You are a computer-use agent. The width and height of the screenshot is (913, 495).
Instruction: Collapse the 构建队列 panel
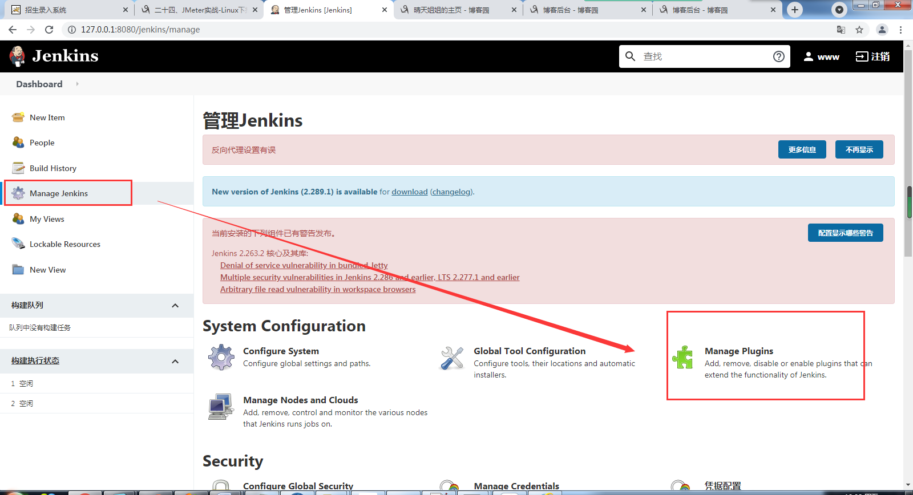tap(175, 306)
